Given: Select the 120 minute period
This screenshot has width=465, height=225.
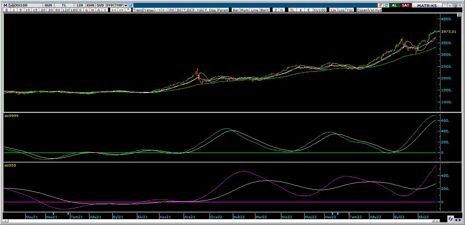Looking at the screenshot, I should tap(66, 10).
